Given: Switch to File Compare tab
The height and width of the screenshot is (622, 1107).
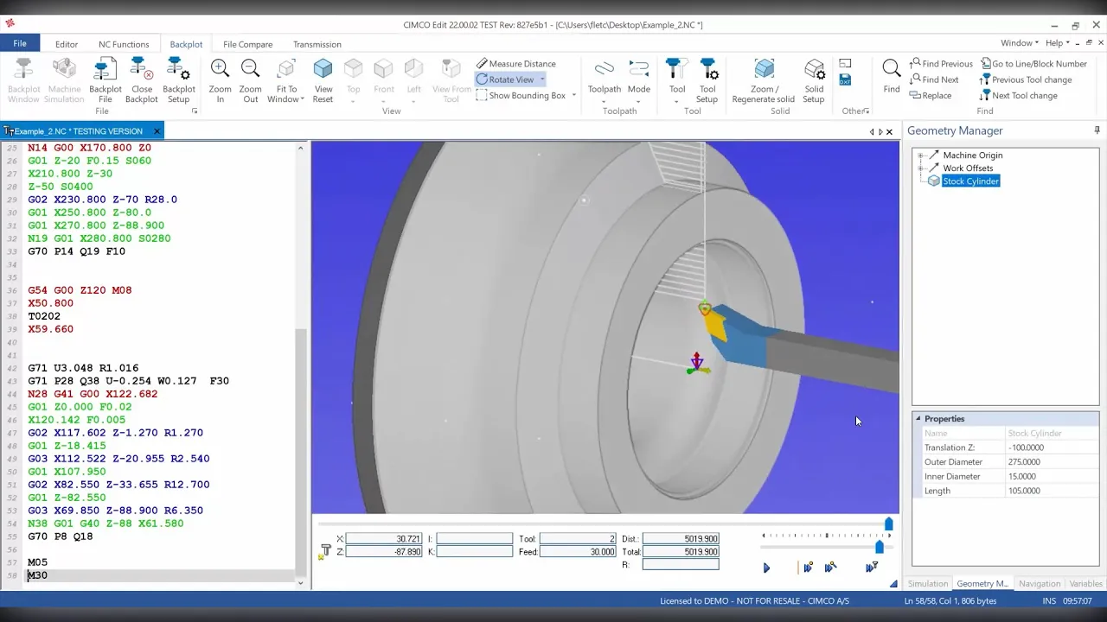Looking at the screenshot, I should click(247, 44).
